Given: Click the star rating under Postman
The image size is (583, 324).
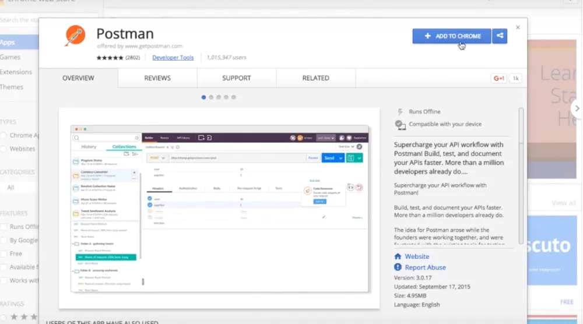Looking at the screenshot, I should (110, 58).
